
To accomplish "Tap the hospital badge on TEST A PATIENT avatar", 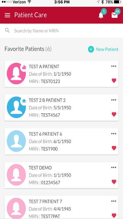I will [24, 67].
